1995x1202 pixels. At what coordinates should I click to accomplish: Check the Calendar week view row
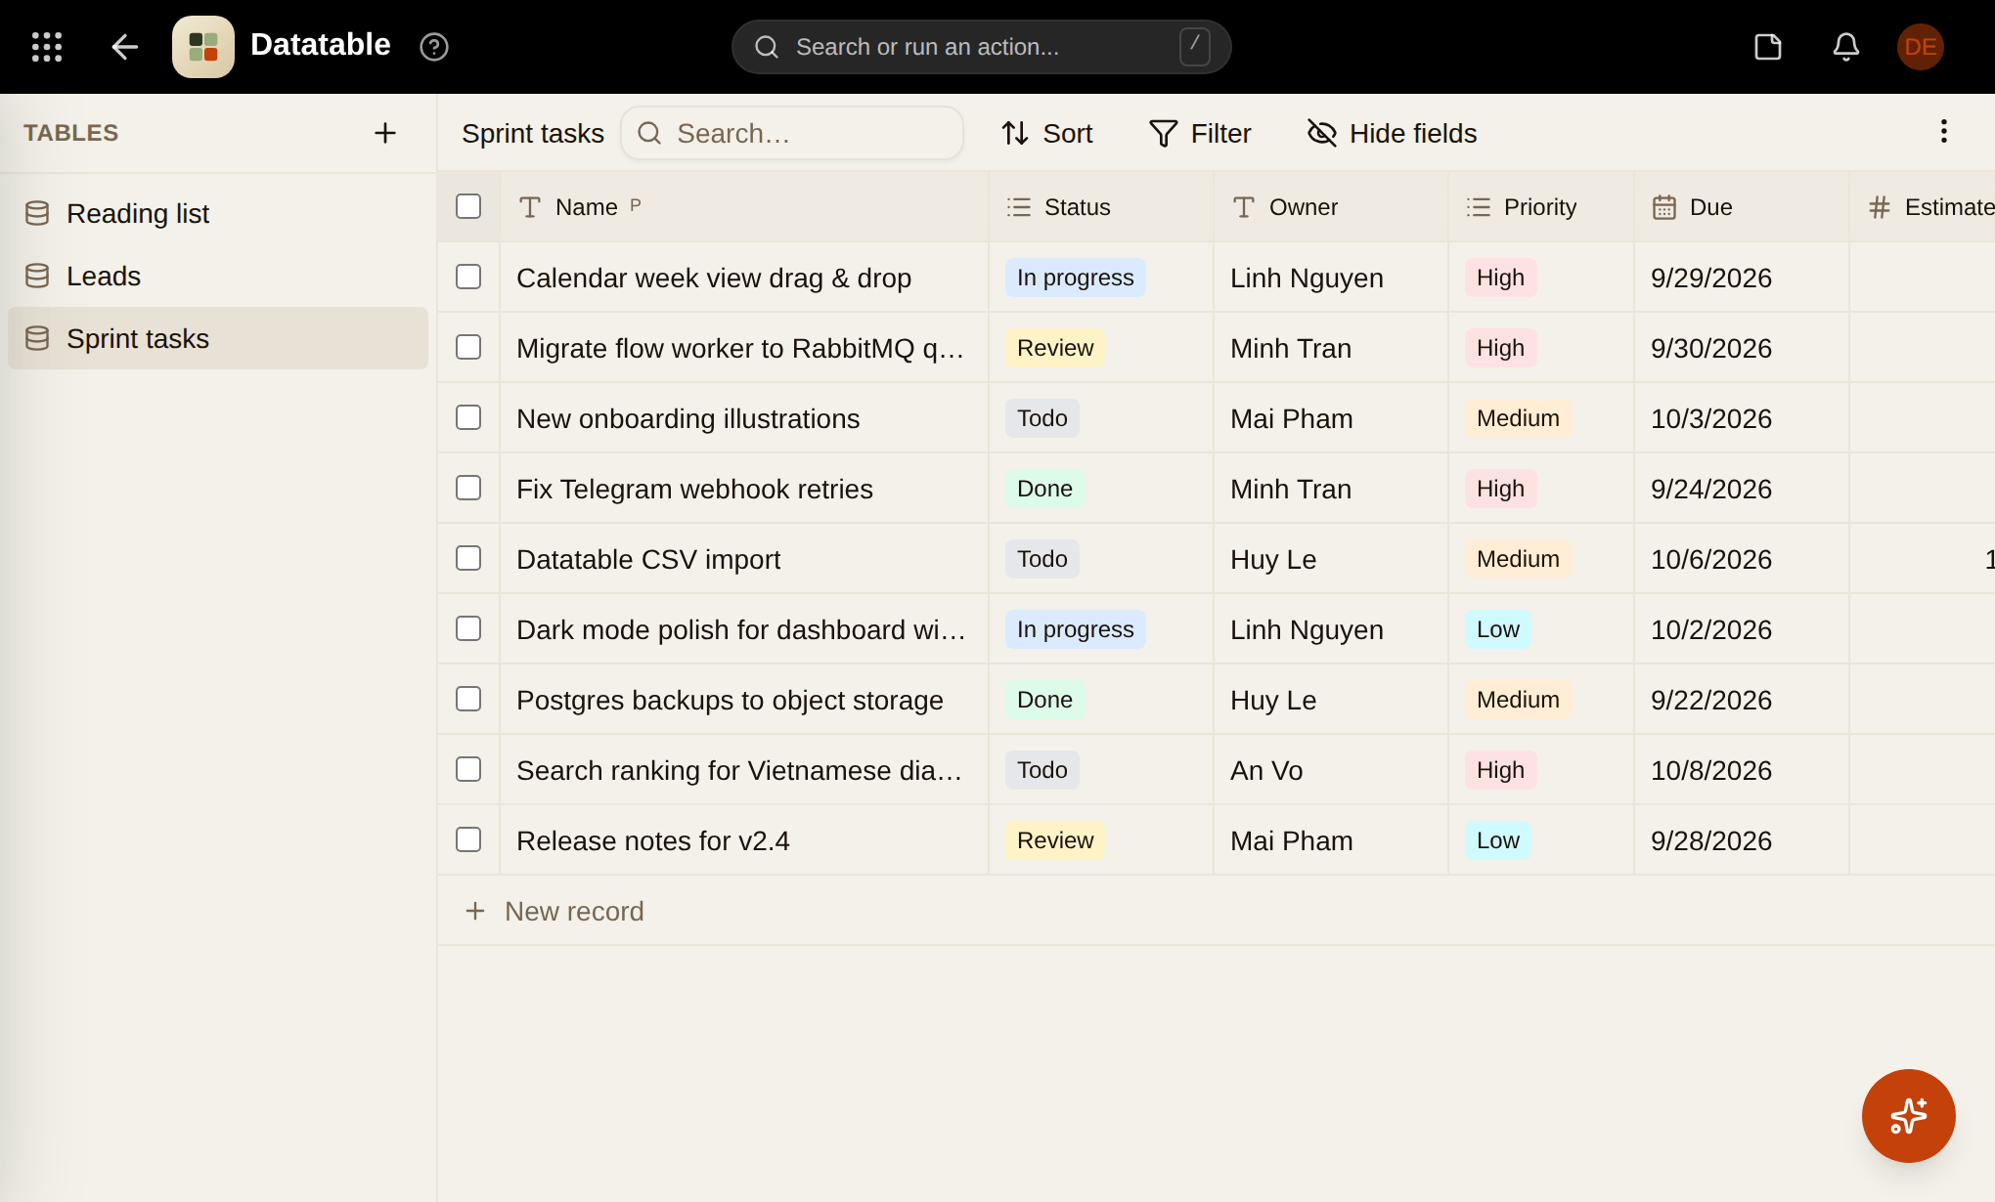click(468, 277)
